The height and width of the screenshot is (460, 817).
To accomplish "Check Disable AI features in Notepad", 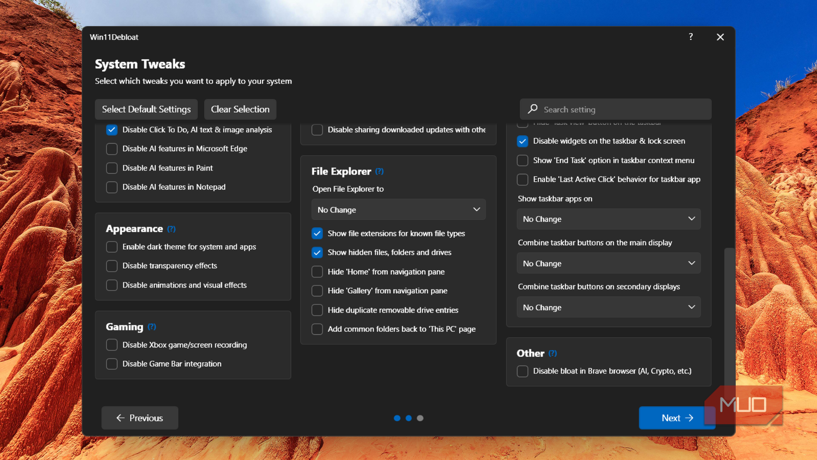I will point(112,187).
